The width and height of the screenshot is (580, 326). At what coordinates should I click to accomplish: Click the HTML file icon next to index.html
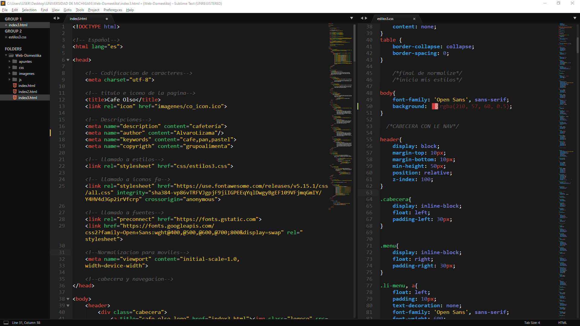pyautogui.click(x=15, y=86)
